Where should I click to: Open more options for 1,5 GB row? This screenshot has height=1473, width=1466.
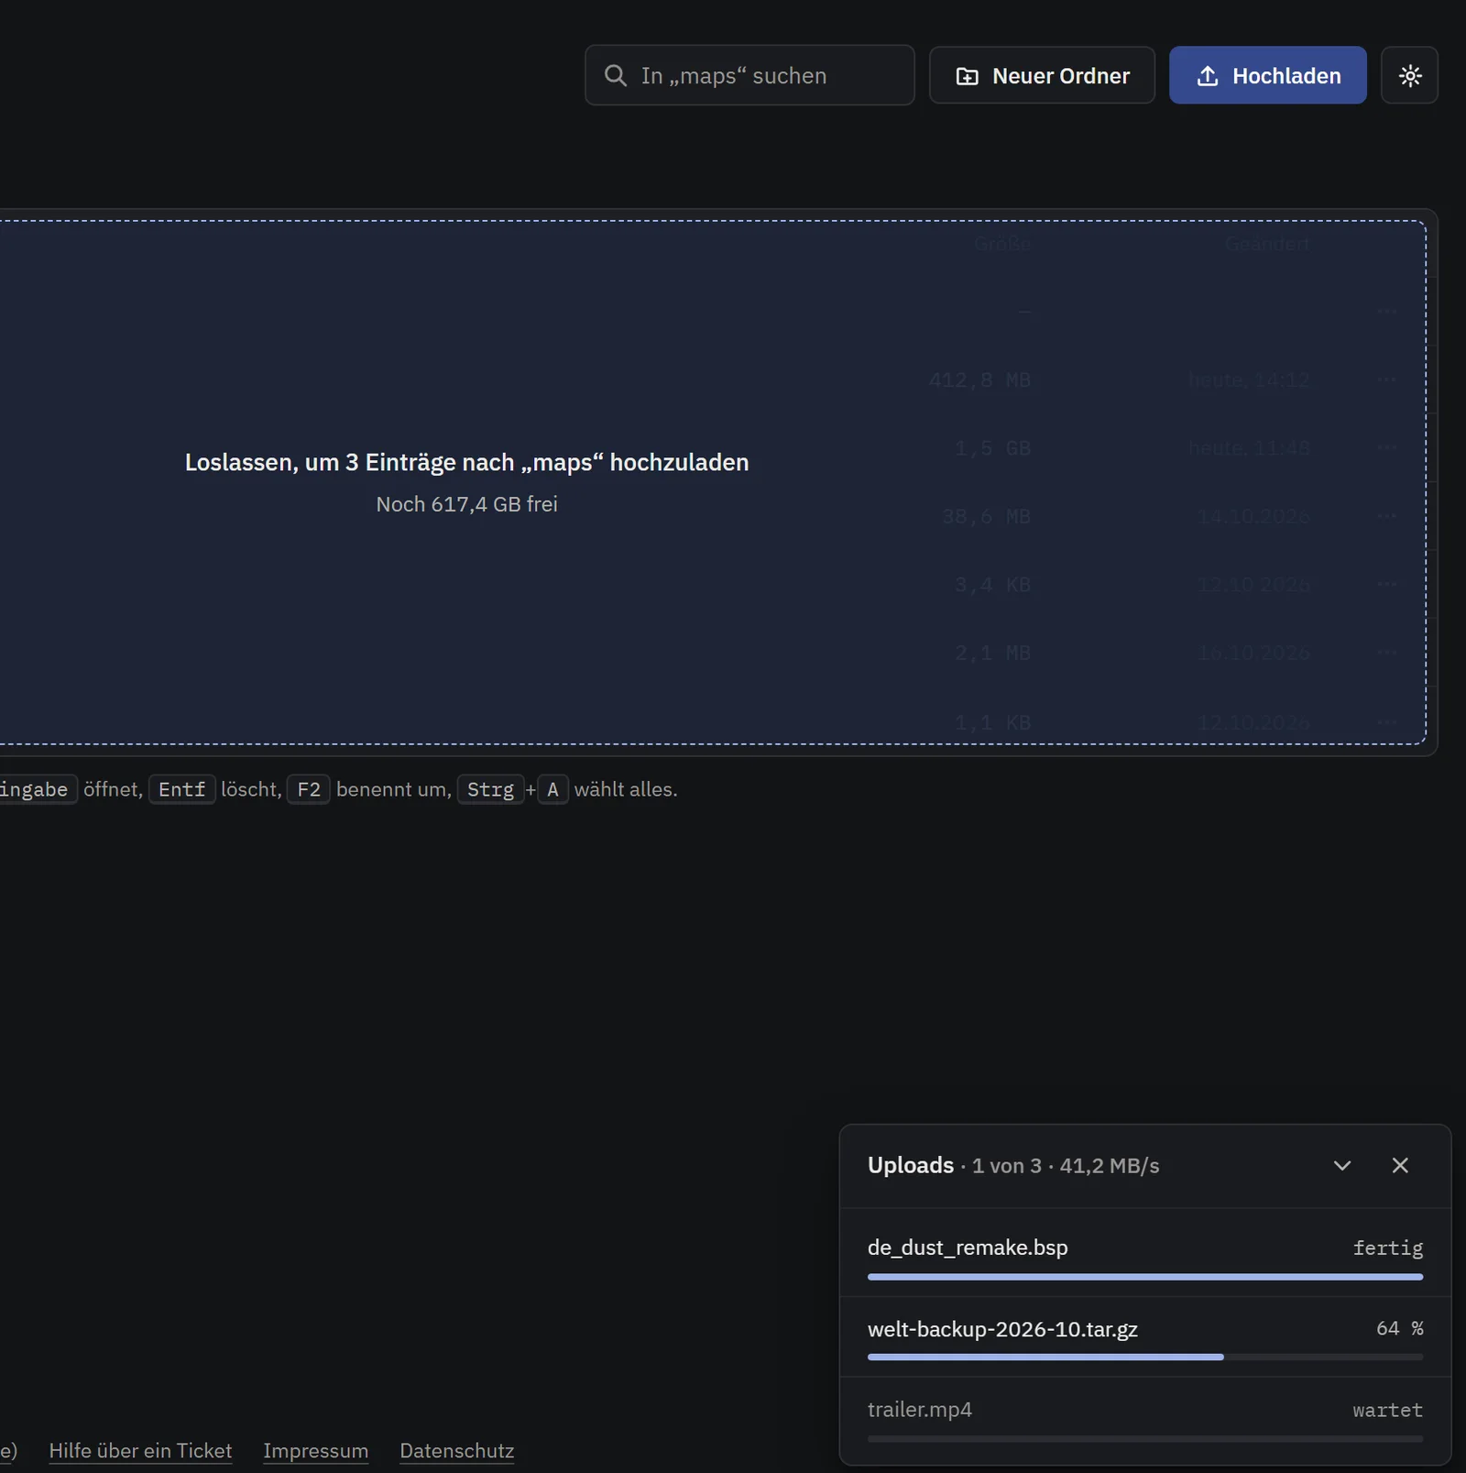coord(1386,447)
